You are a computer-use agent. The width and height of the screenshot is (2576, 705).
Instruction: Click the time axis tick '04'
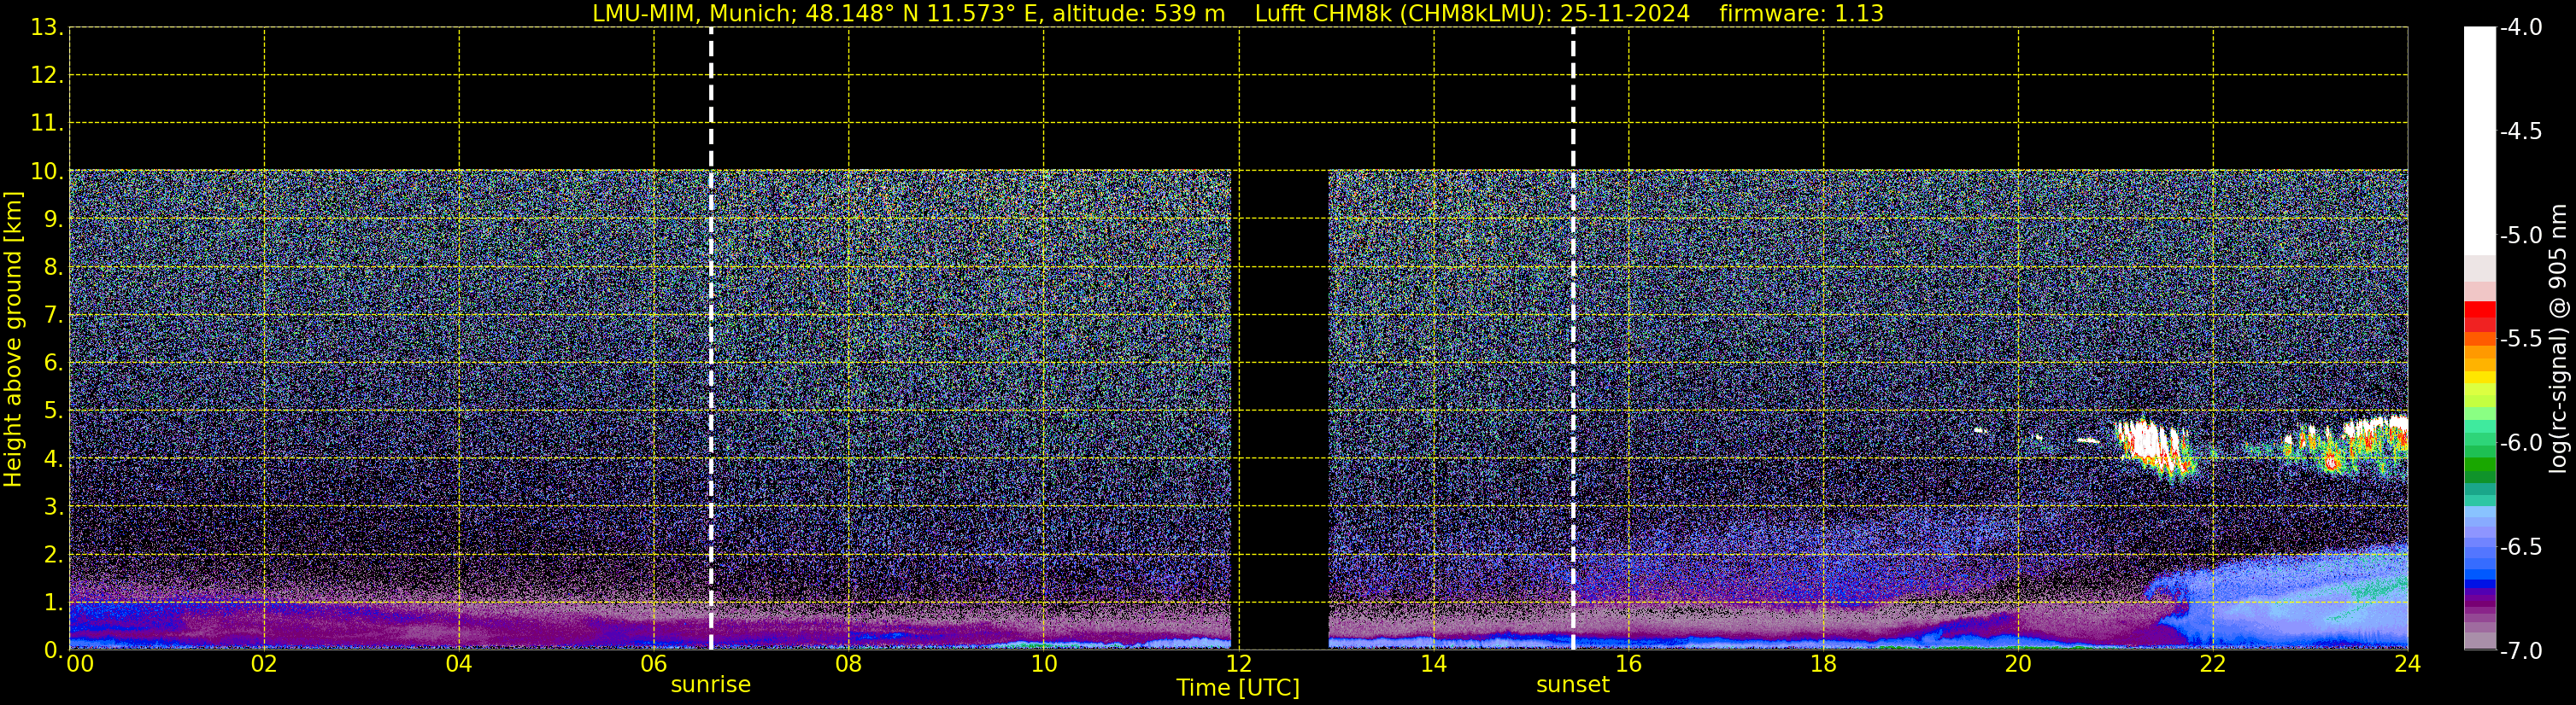point(459,664)
